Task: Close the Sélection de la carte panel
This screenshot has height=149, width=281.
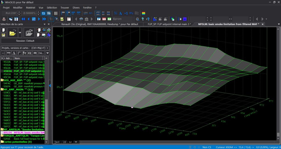Action: (x=49, y=24)
